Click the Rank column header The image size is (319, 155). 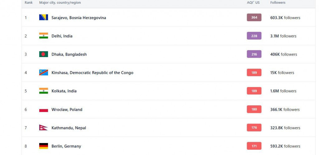pos(29,2)
